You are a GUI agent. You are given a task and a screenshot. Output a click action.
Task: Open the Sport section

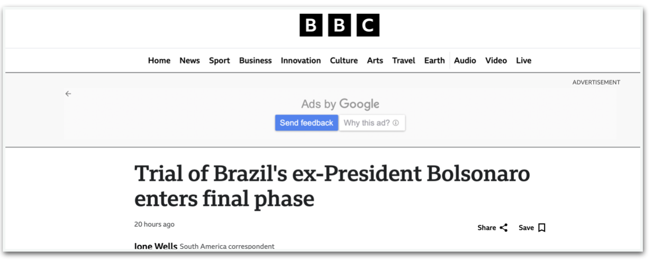coord(219,60)
